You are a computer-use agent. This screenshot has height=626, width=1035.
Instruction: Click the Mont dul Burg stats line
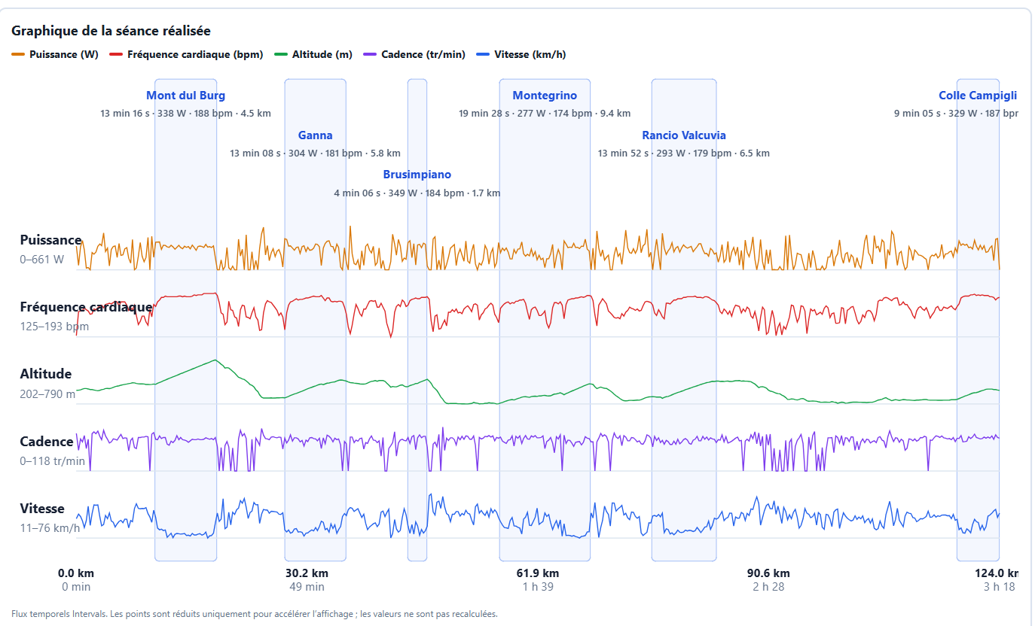pyautogui.click(x=185, y=114)
